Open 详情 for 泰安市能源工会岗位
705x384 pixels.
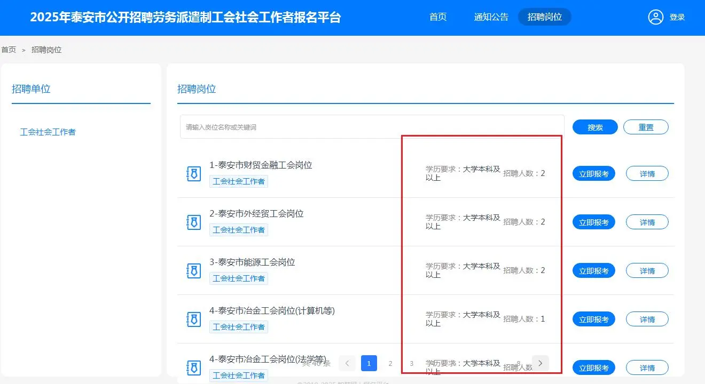coord(647,270)
